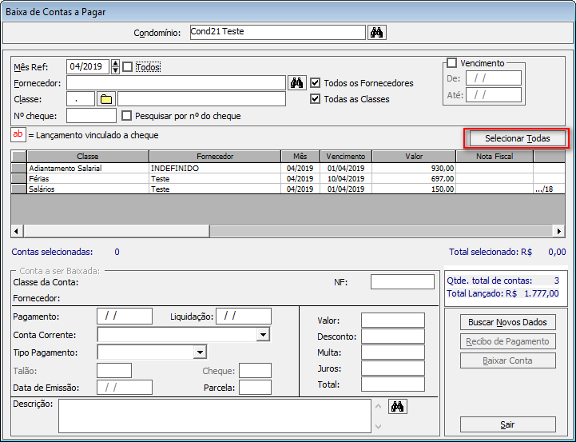The height and width of the screenshot is (442, 576).
Task: Click Buscar Novos Dados button
Action: 507,322
